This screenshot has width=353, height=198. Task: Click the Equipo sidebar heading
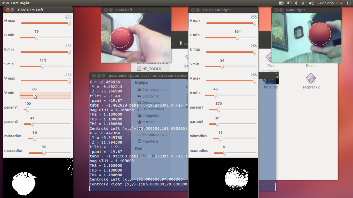click(x=141, y=82)
